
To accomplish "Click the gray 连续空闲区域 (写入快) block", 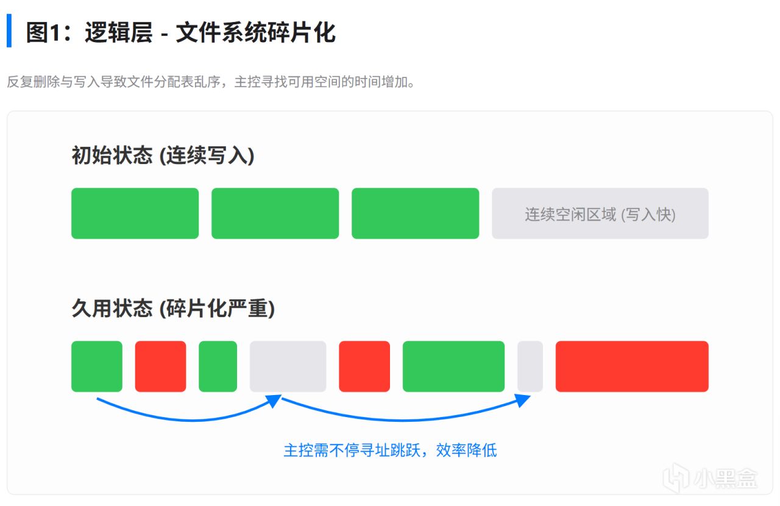I will coord(600,213).
